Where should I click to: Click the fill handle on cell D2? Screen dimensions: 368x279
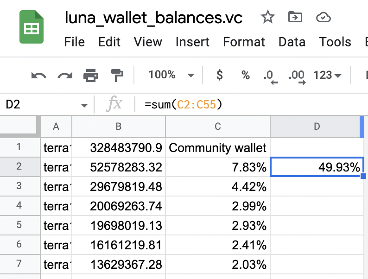[363, 176]
